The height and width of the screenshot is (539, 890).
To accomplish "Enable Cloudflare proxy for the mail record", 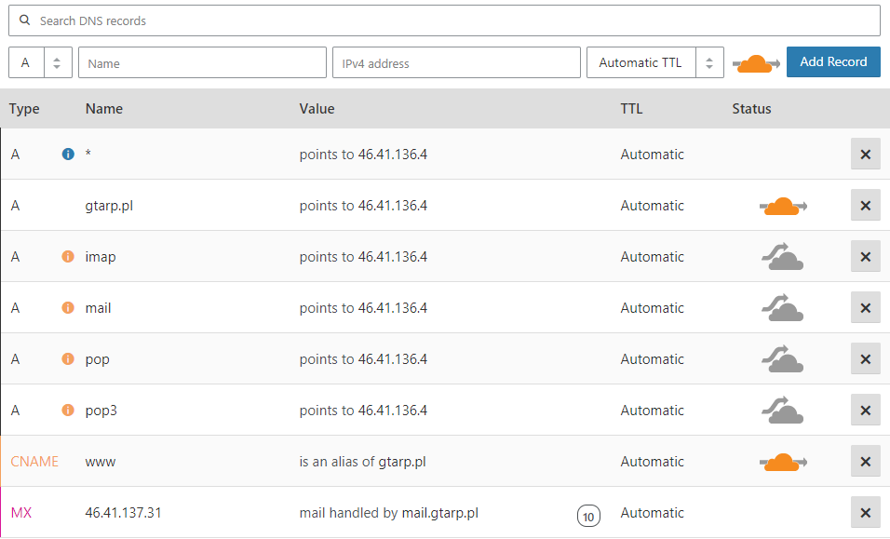I will (783, 308).
